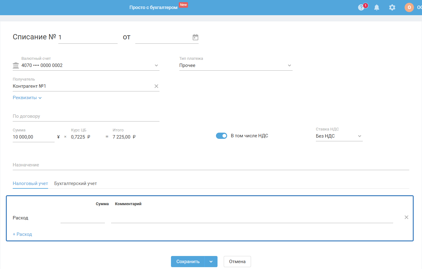This screenshot has height=269, width=422.
Task: Switch to the Бухгалтерский учет tab
Action: (x=75, y=183)
